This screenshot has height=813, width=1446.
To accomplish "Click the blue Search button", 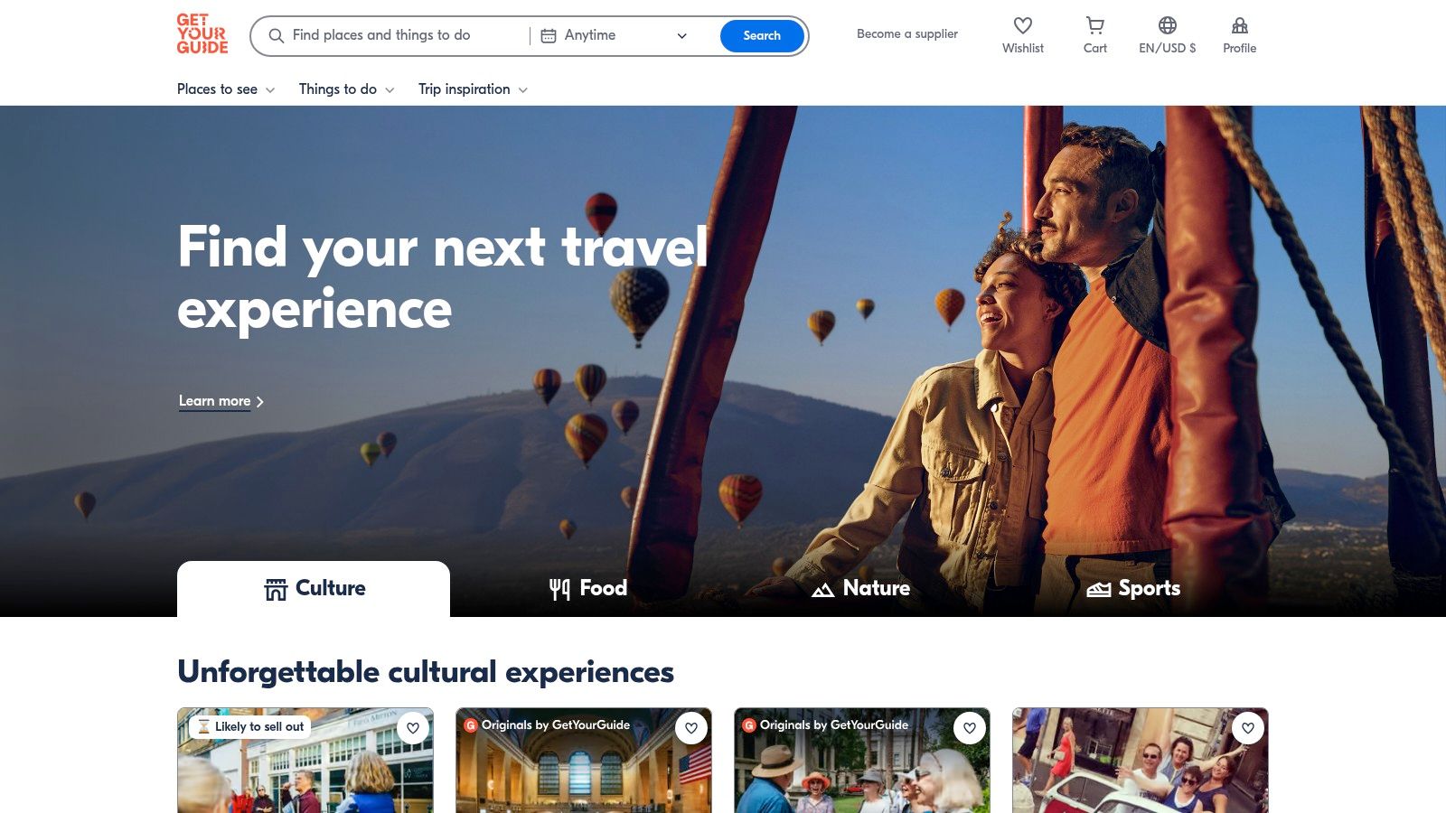I will coord(762,36).
